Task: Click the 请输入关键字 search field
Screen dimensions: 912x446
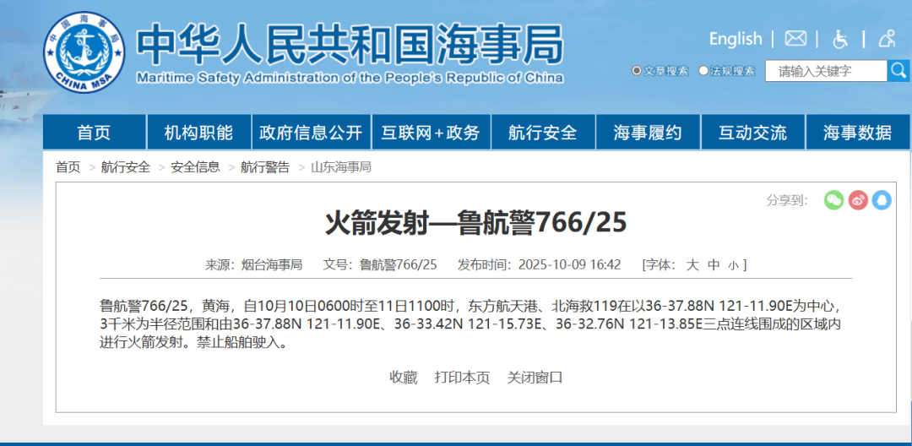Action: pyautogui.click(x=826, y=71)
